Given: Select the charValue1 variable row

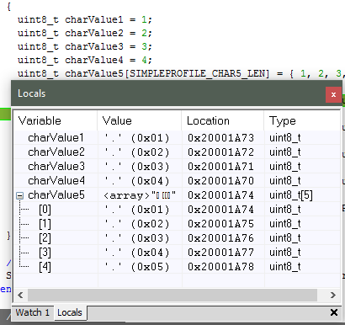Looking at the screenshot, I should [177, 138].
